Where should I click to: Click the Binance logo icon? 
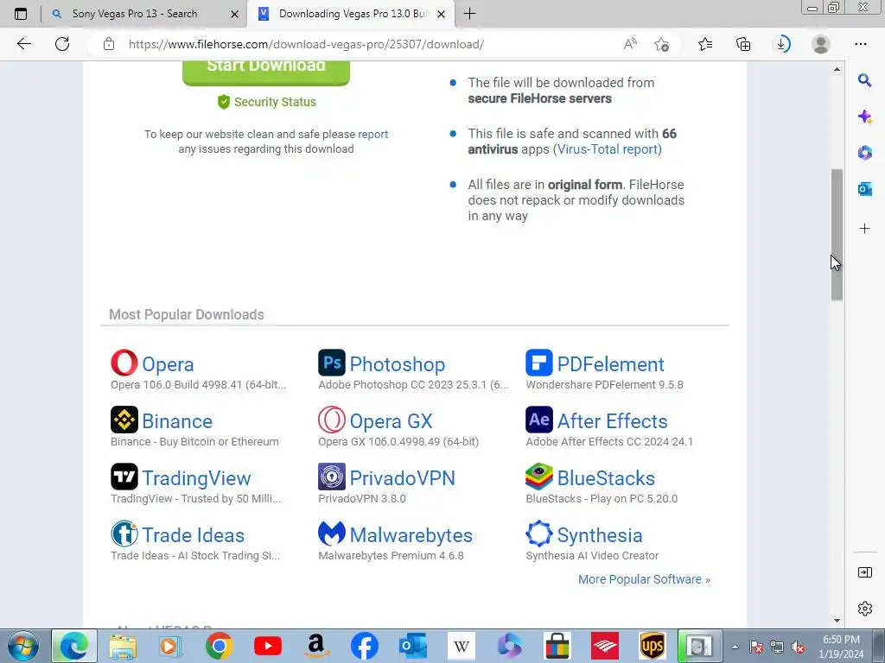124,420
